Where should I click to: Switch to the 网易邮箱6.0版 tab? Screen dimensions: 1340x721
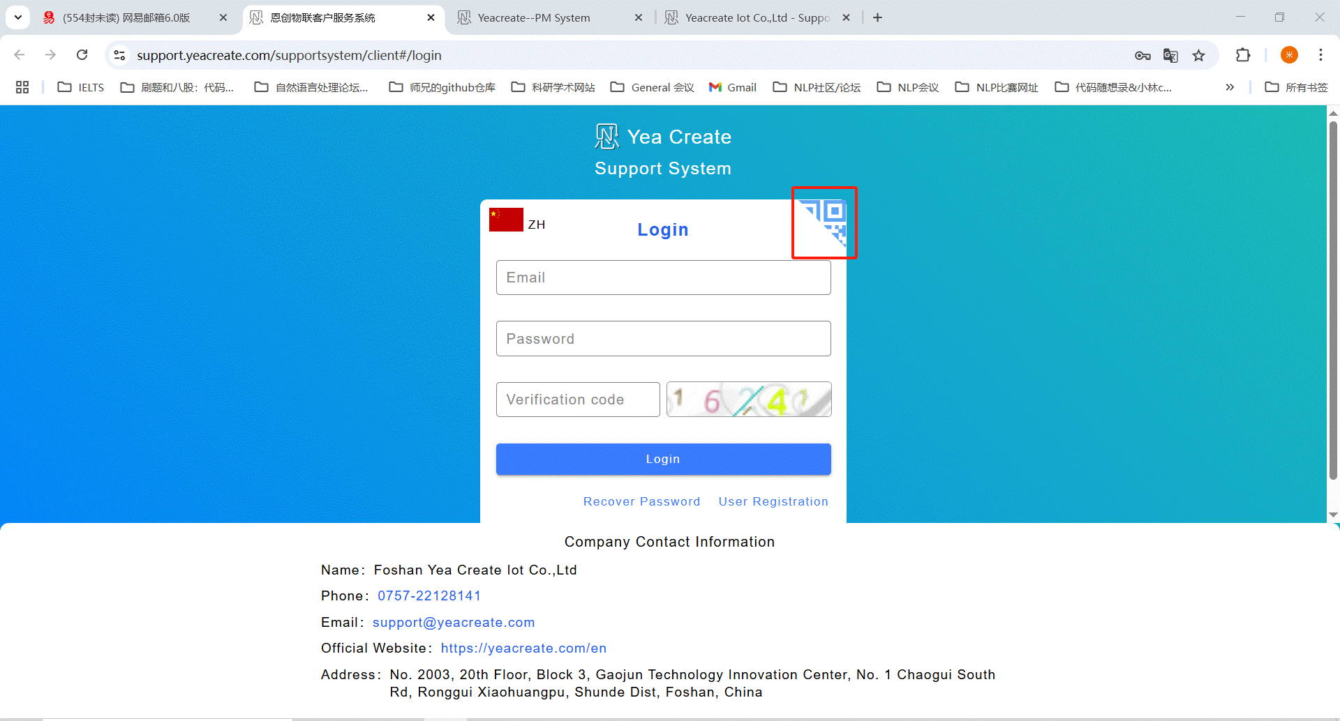[126, 18]
